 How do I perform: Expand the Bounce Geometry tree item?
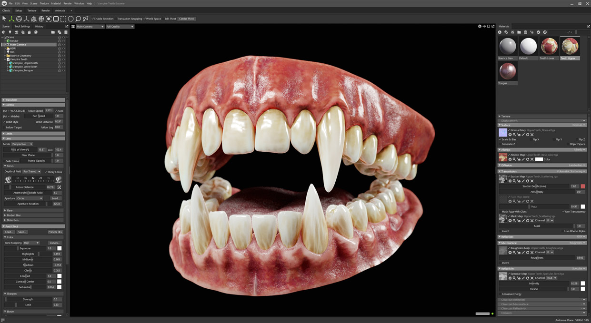pyautogui.click(x=6, y=56)
